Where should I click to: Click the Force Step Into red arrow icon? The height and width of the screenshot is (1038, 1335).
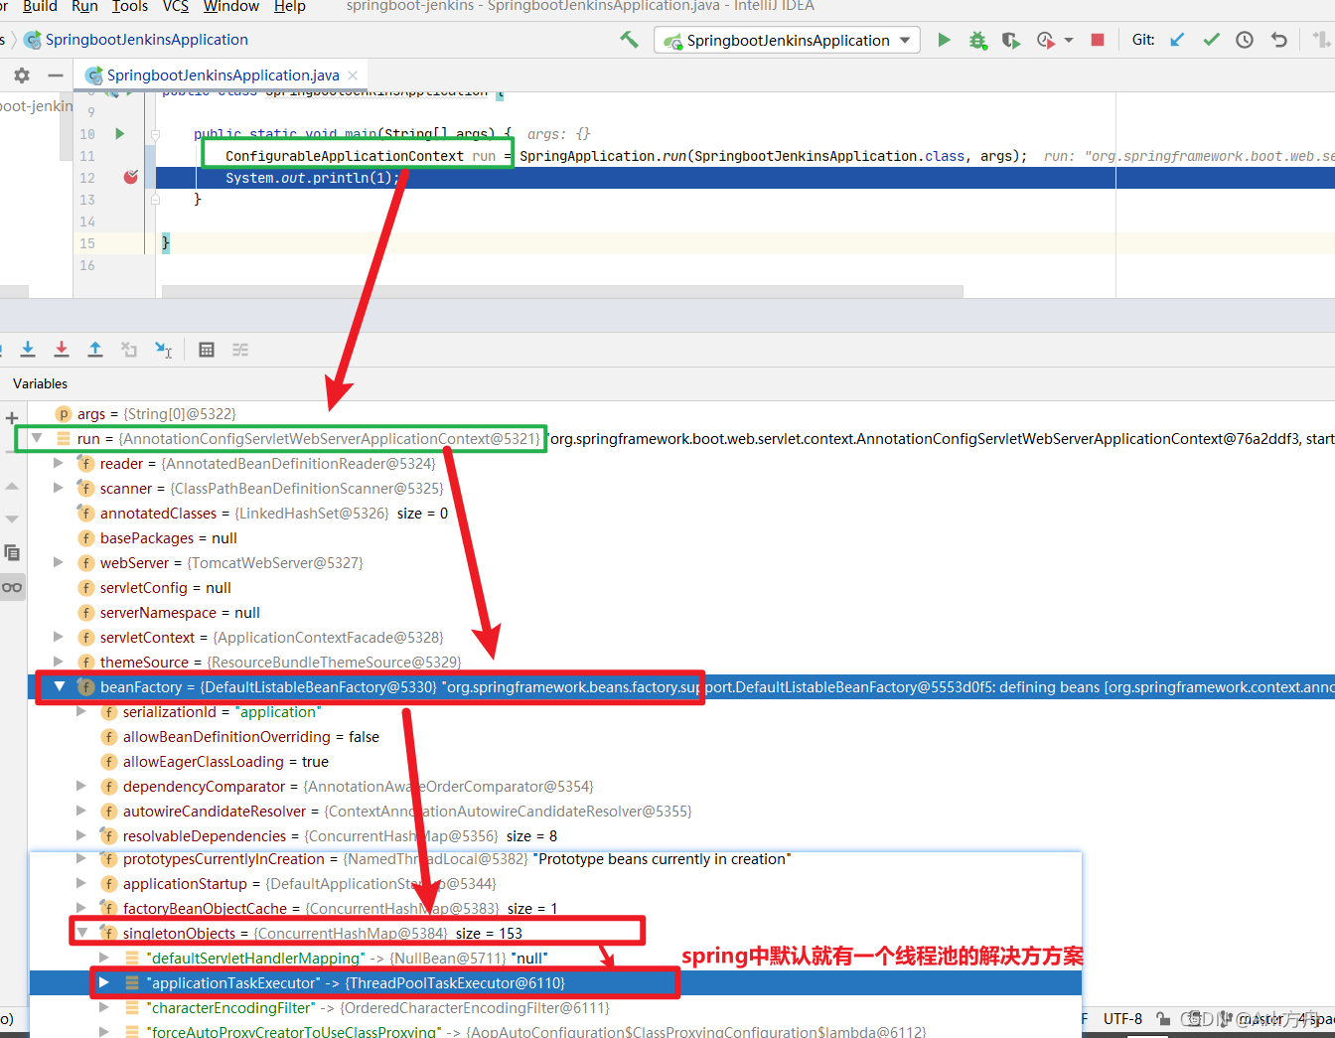click(x=62, y=350)
